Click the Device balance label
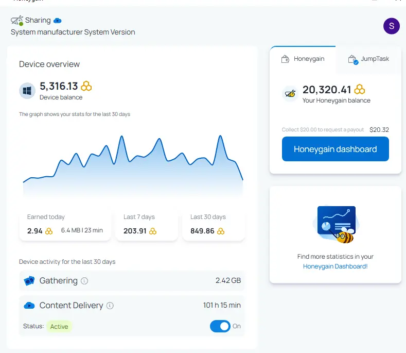The width and height of the screenshot is (406, 353). tap(61, 97)
